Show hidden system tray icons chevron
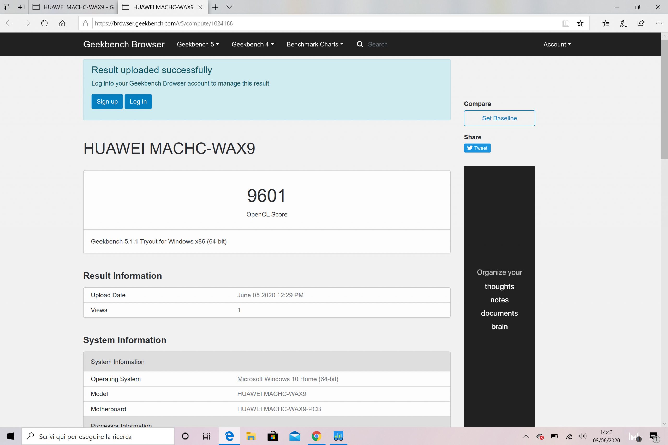The image size is (668, 445). [526, 436]
